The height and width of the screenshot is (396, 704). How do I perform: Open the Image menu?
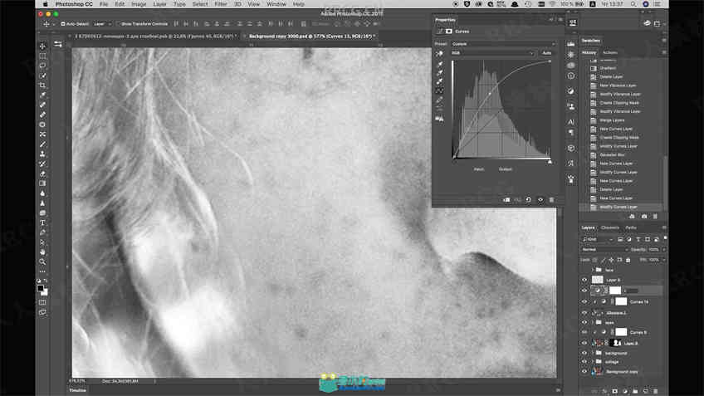coord(139,4)
